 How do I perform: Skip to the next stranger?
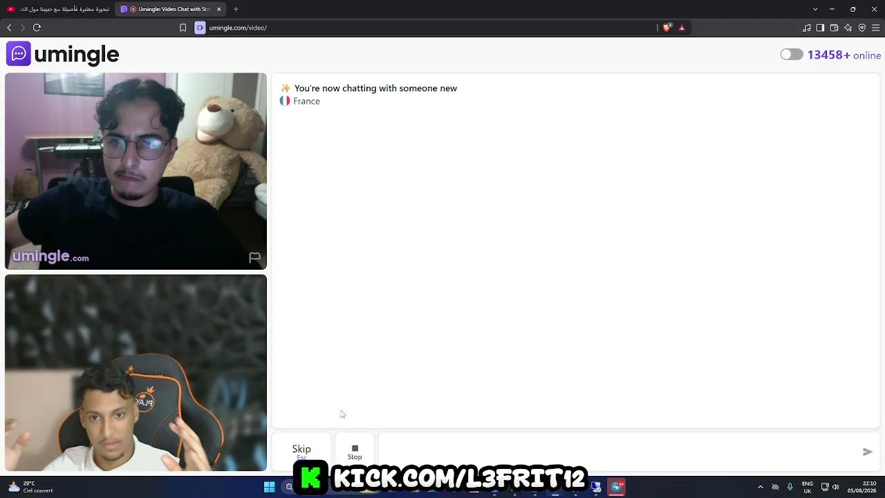[301, 451]
